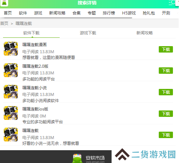Go to 首页 in the breadcrumb
The image size is (179, 163).
pos(4,24)
